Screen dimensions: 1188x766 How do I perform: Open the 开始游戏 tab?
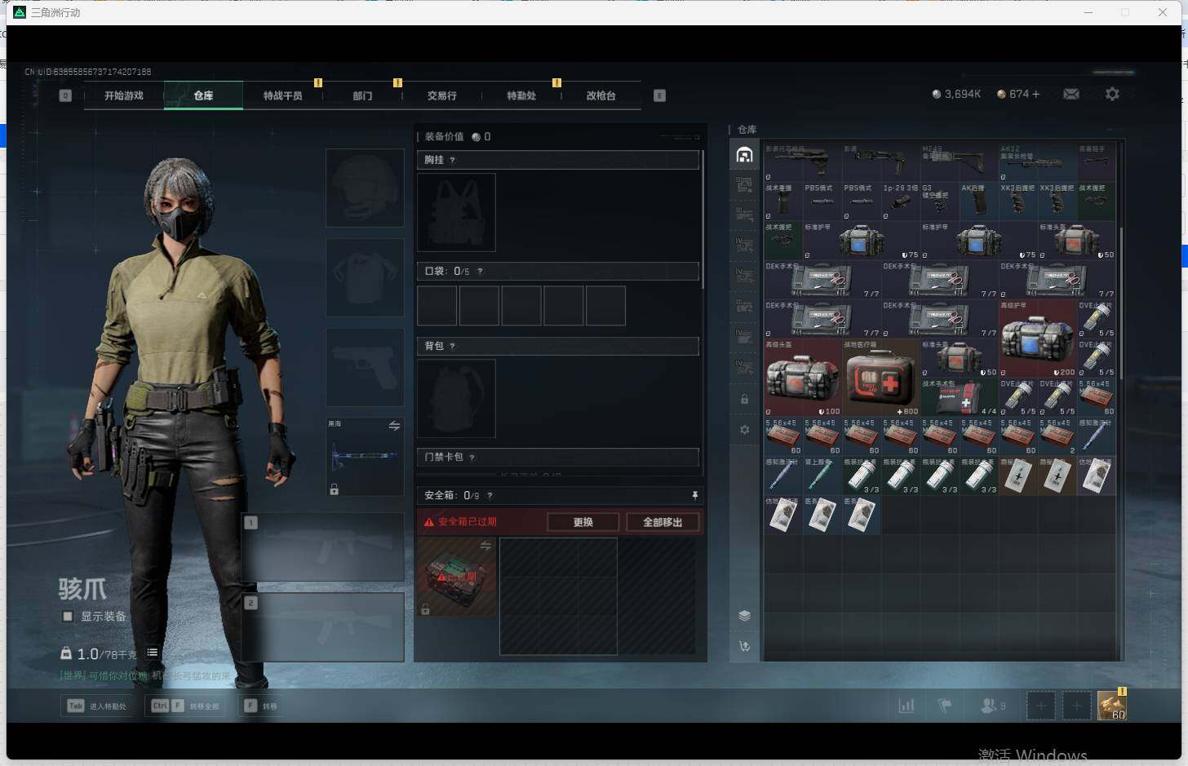(124, 95)
